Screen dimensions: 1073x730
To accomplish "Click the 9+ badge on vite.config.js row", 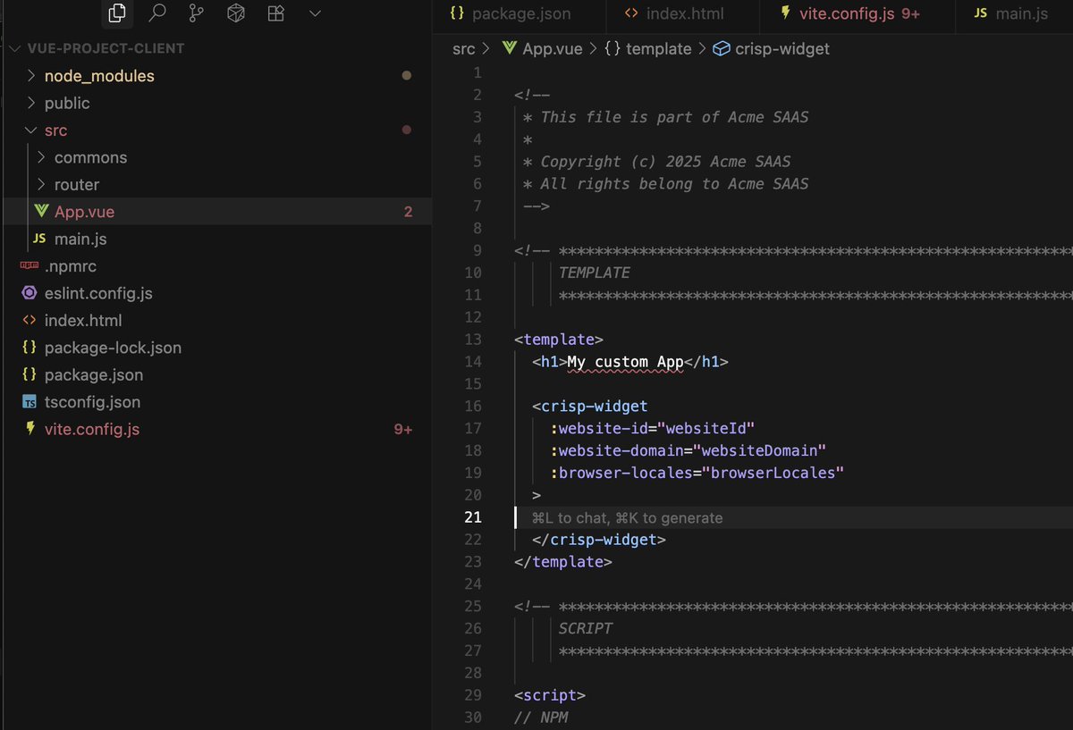I will coord(403,430).
